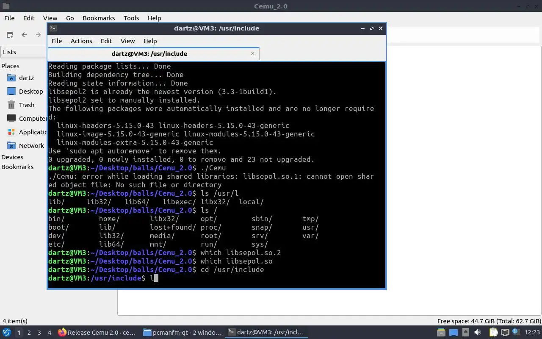
Task: Open the terminal File menu
Action: 57,41
